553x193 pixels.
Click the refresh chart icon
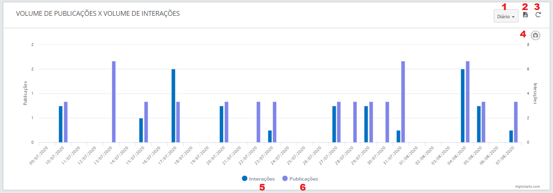coord(538,15)
